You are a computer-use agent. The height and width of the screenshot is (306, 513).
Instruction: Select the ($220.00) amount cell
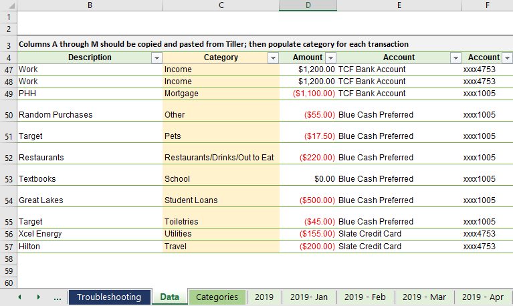[x=308, y=154]
